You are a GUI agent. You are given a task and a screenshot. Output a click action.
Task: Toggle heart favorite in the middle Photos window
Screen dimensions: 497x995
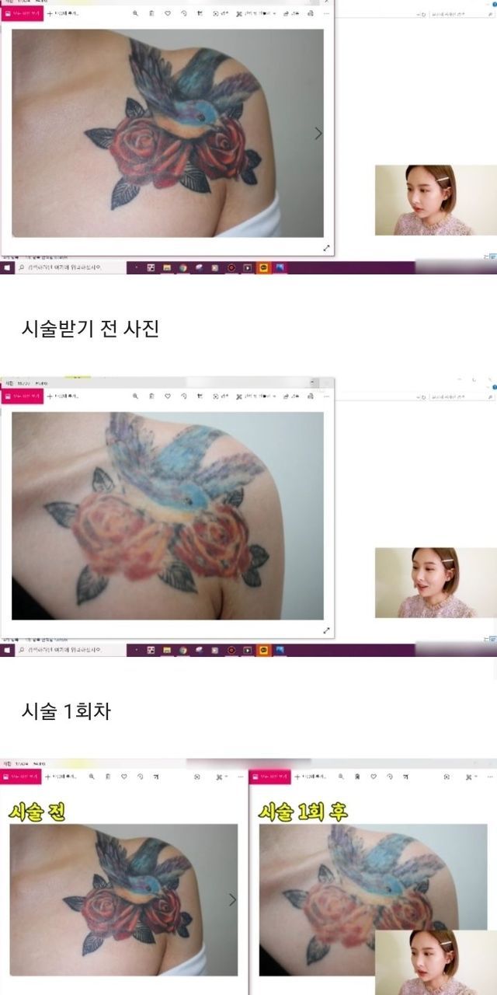coord(168,396)
